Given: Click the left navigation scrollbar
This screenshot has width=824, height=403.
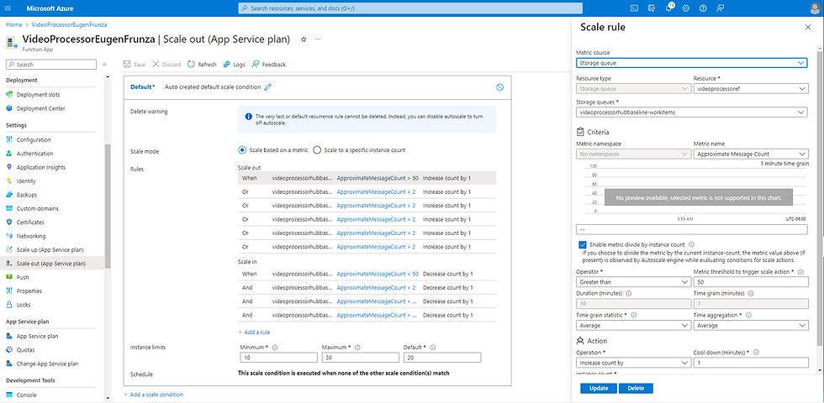Looking at the screenshot, I should 108,207.
